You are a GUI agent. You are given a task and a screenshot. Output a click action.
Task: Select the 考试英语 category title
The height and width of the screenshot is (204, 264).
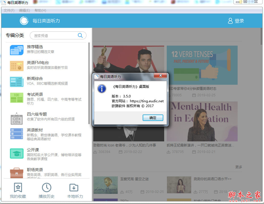(x=35, y=95)
